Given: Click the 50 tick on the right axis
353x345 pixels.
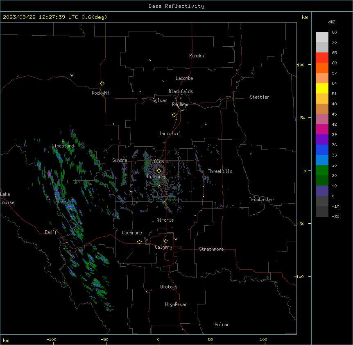Looking at the screenshot, I should coord(303,118).
